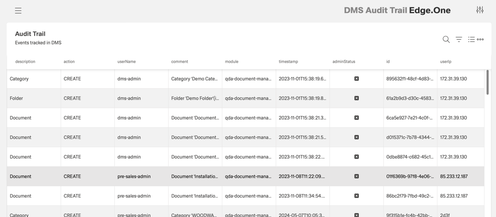This screenshot has height=217, width=496.
Task: Open settings sliders icon in header
Action: (480, 10)
